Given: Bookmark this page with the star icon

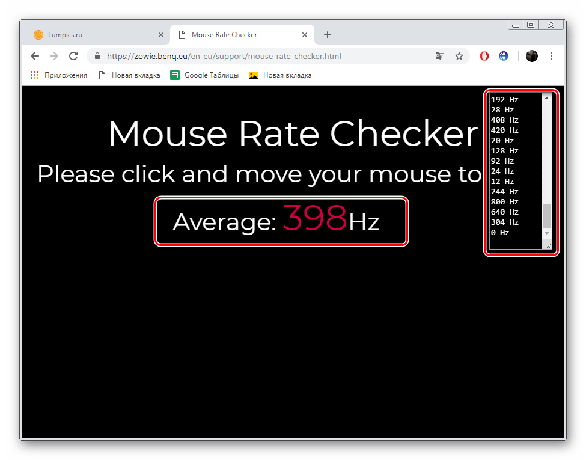Looking at the screenshot, I should pos(459,56).
